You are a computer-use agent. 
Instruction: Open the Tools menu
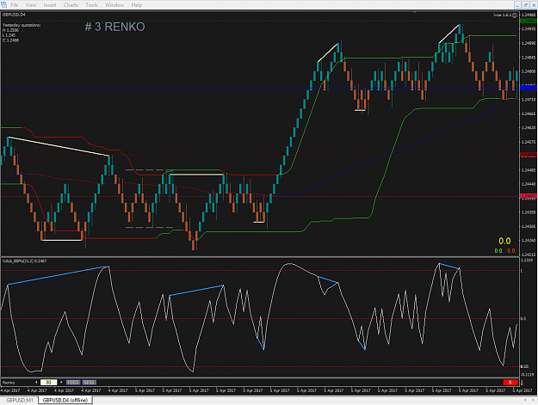(x=91, y=5)
